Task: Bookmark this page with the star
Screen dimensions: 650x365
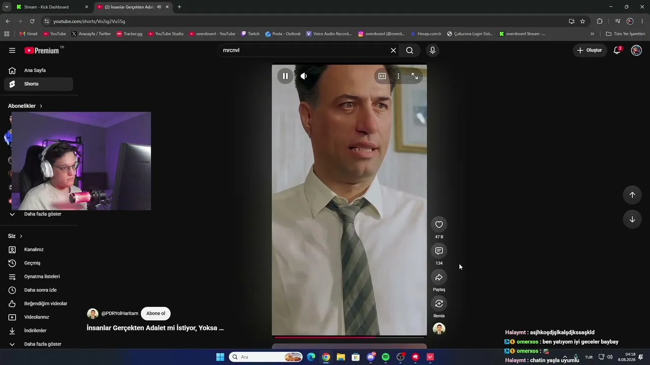Action: pyautogui.click(x=582, y=21)
